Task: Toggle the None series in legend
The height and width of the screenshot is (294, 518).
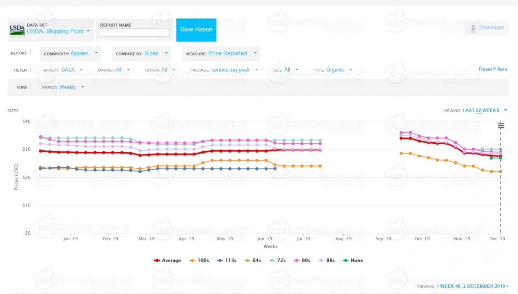Action: (x=353, y=260)
